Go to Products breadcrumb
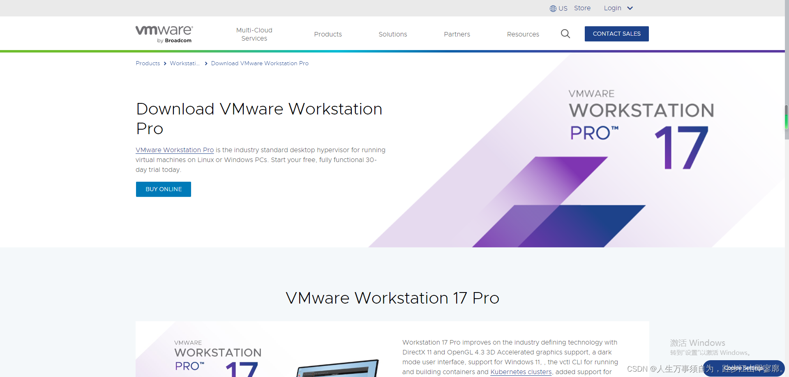The image size is (789, 377). click(148, 63)
